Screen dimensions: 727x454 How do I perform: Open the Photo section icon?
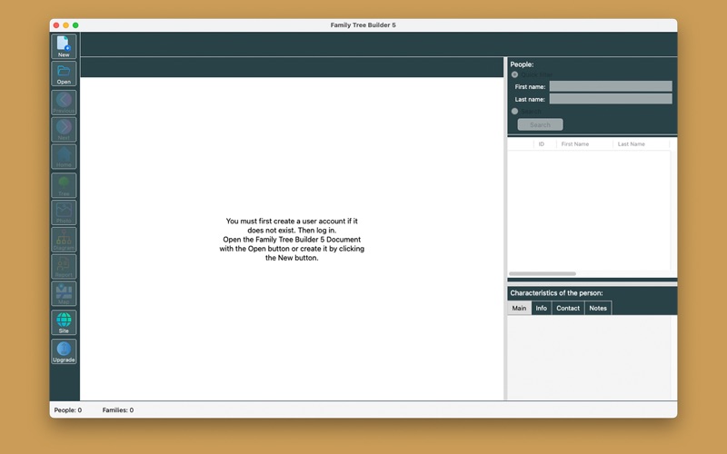(64, 212)
